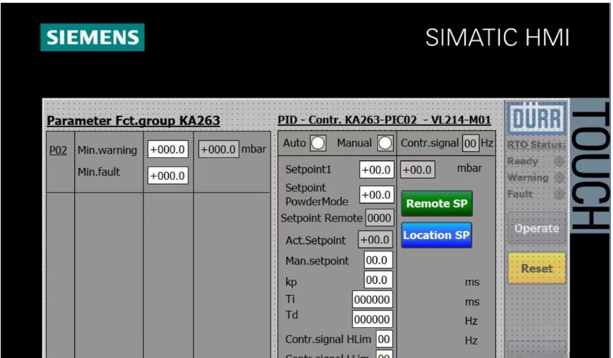613x358 pixels.
Task: Click the 'Parameter Fct.group KA263' heading
Action: pyautogui.click(x=133, y=120)
